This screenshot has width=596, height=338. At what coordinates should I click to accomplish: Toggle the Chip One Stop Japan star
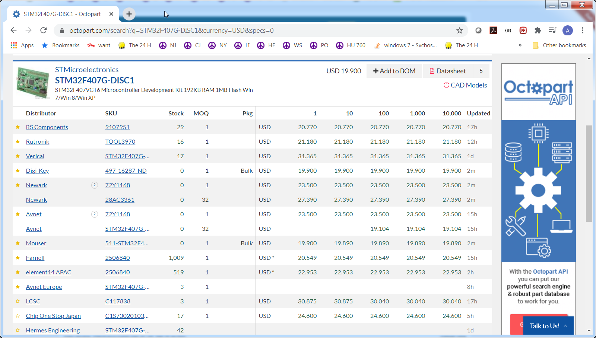18,316
